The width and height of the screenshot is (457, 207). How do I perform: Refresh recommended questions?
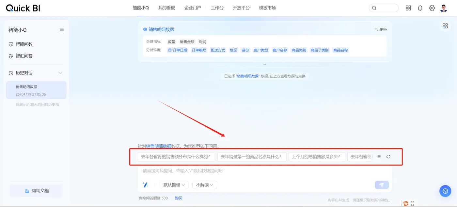[x=388, y=157]
